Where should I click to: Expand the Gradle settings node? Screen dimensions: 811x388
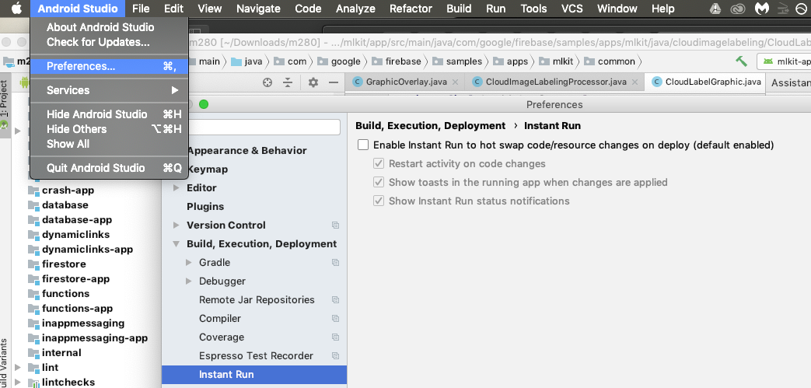(x=189, y=262)
